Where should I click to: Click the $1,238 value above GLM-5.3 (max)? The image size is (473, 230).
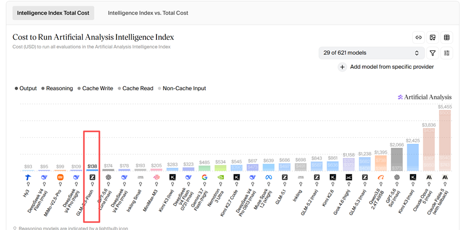[x=365, y=154]
